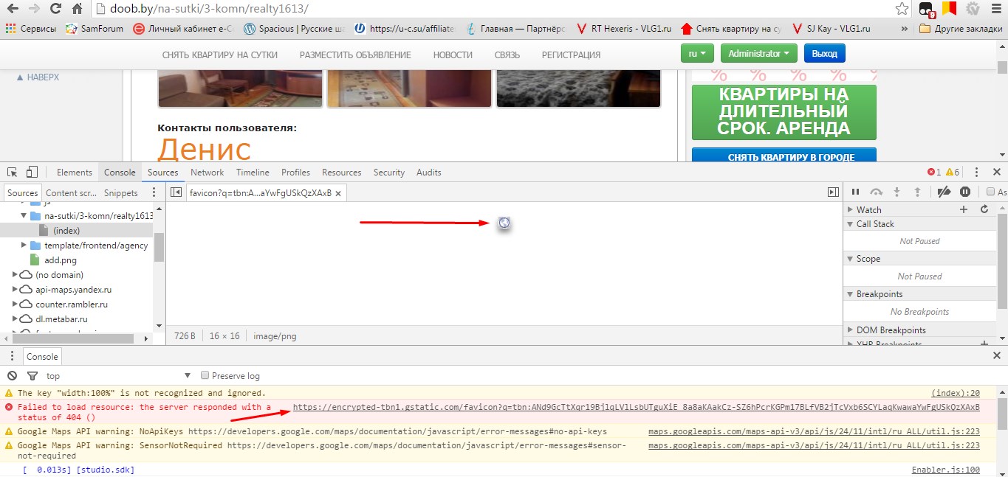Clear the console with the clear icon
Screen dimensions: 1008x477
click(12, 375)
